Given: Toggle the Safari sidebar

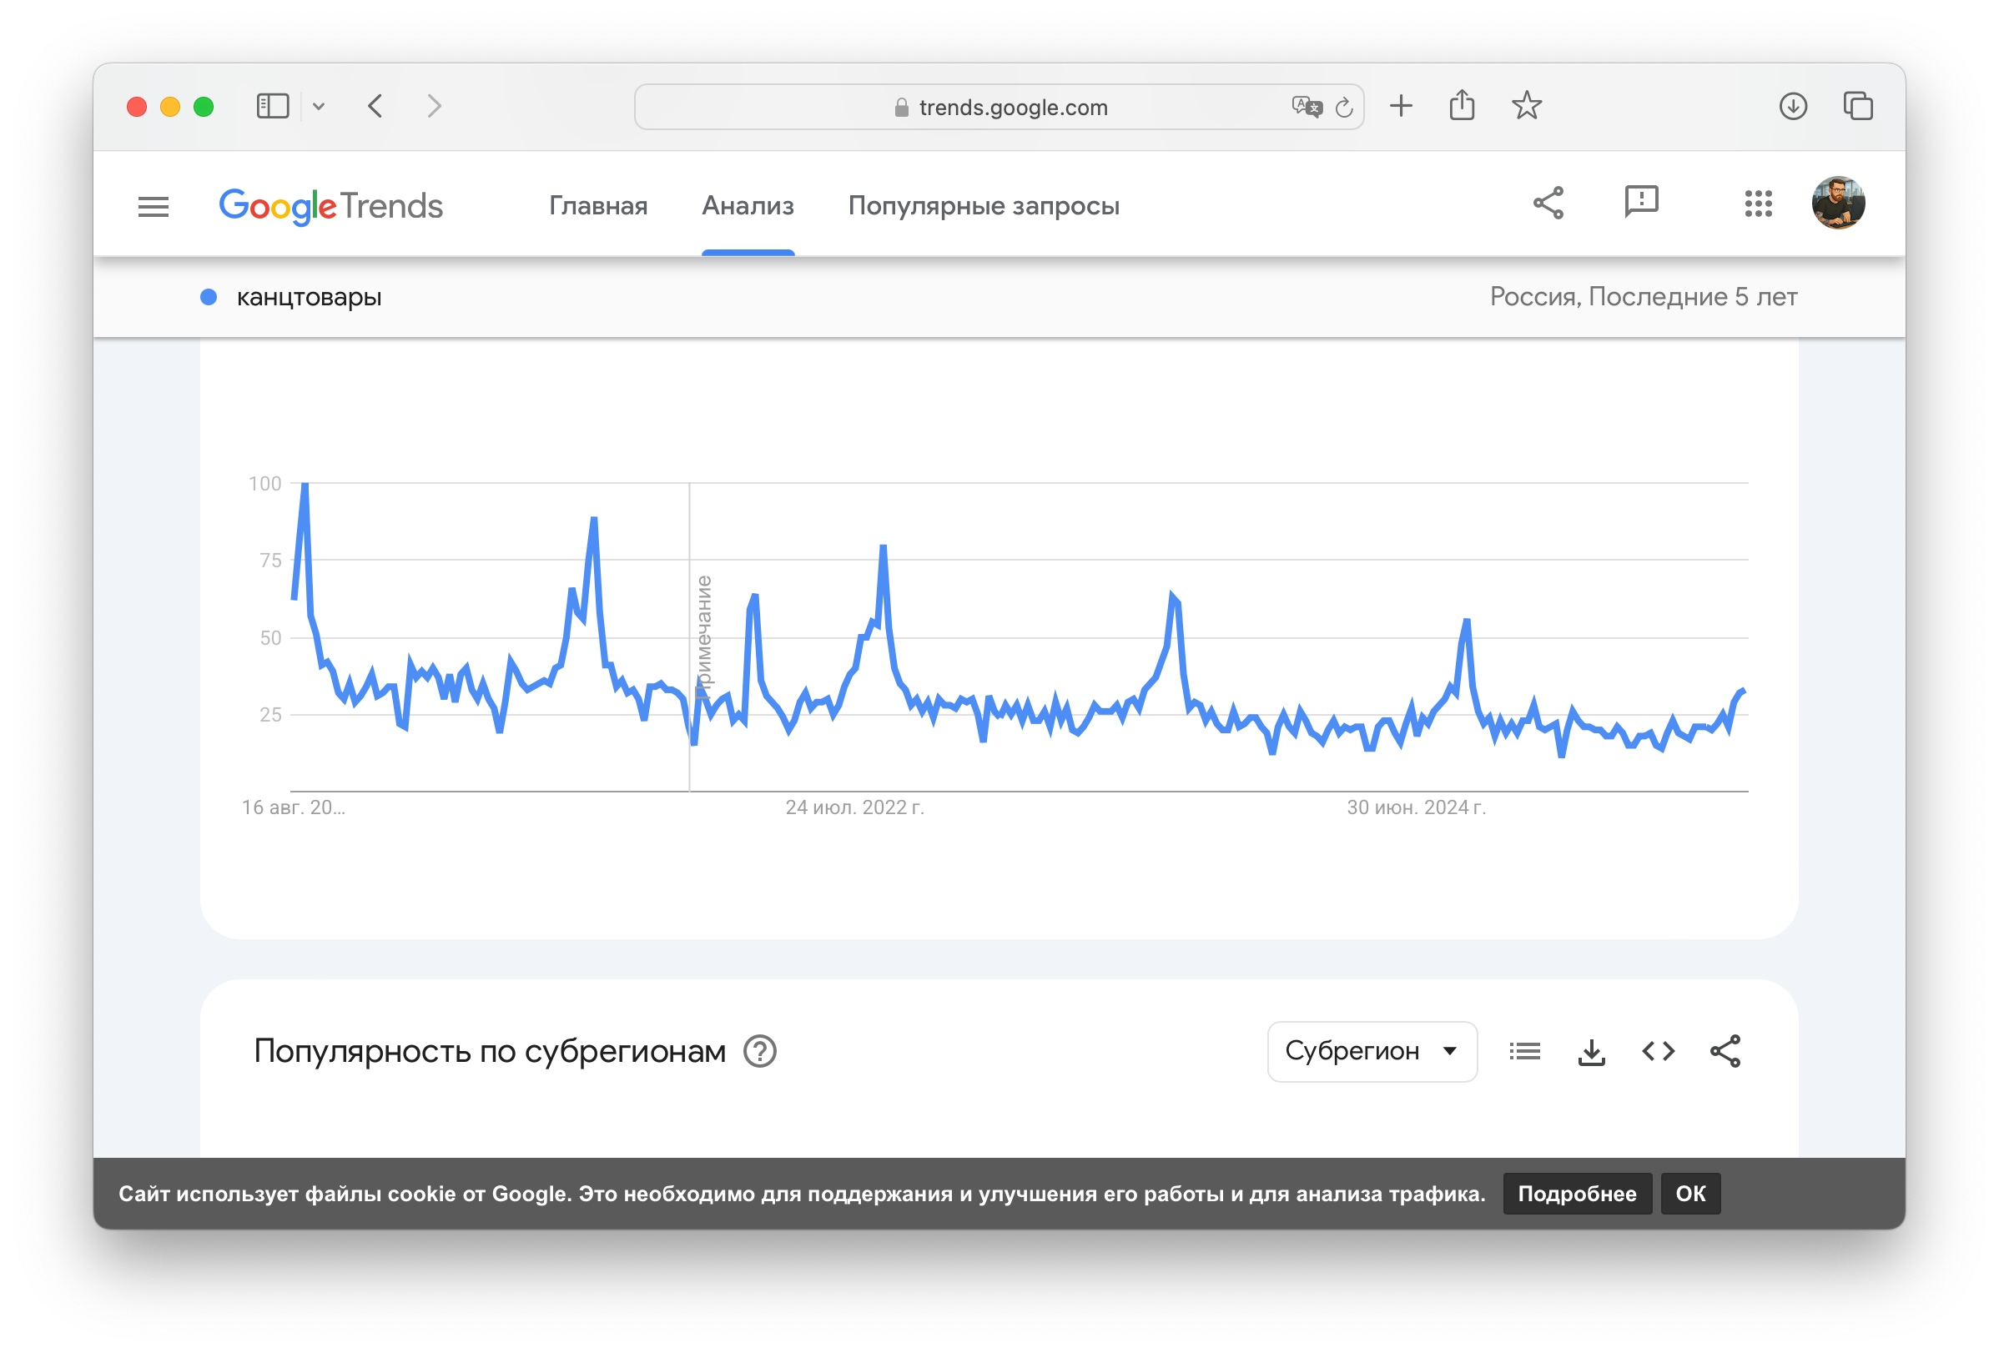Looking at the screenshot, I should coord(273,107).
